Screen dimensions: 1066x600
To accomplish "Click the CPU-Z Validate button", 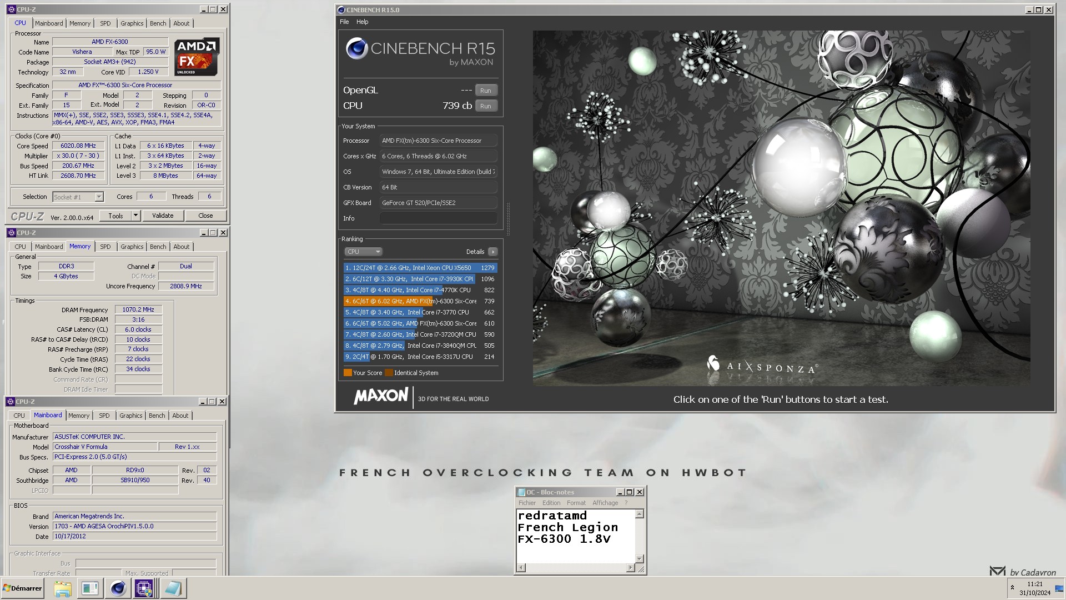I will (163, 216).
